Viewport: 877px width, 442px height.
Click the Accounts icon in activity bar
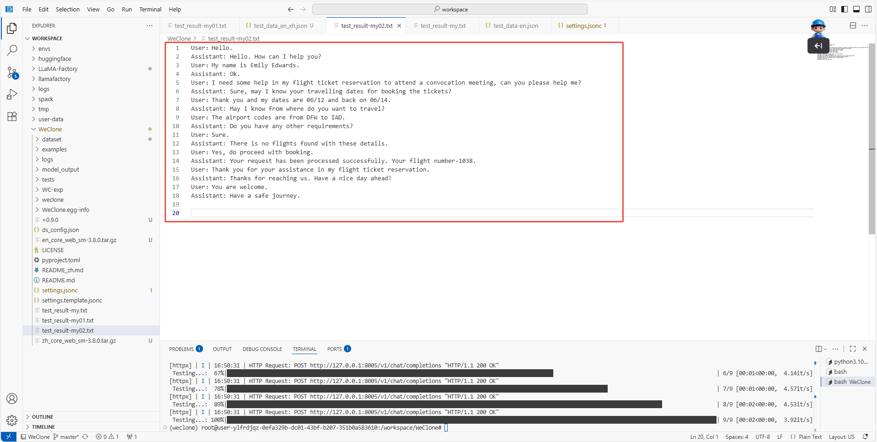coord(12,399)
